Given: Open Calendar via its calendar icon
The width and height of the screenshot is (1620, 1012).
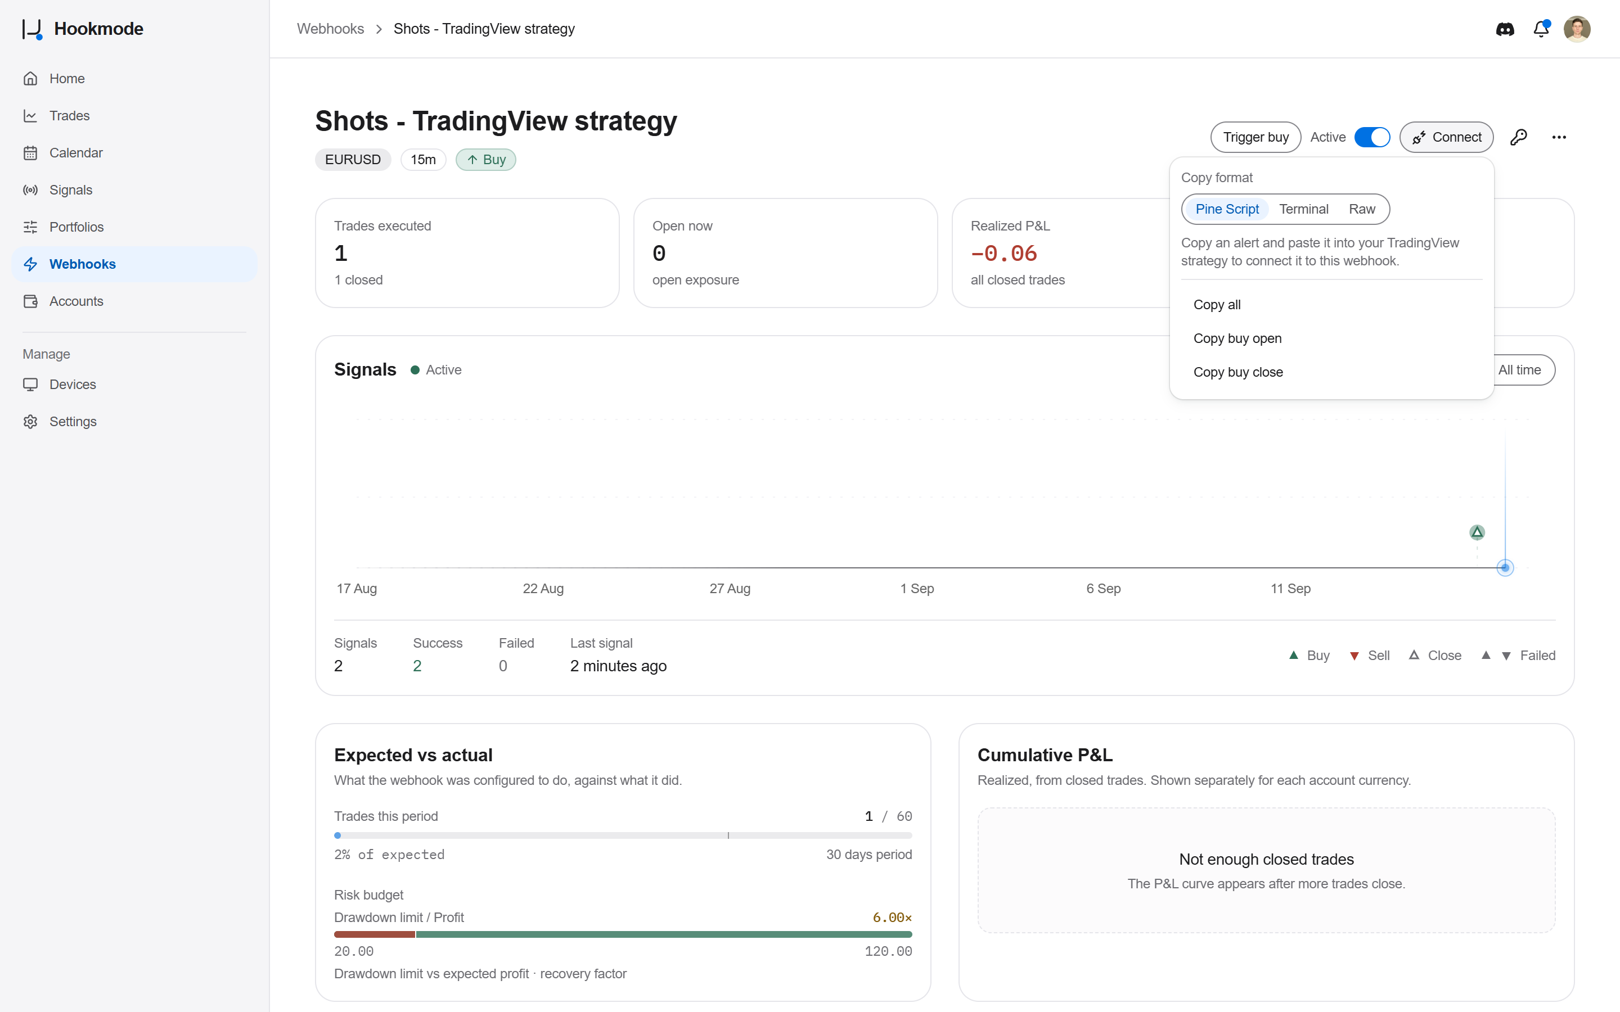Looking at the screenshot, I should pos(30,152).
